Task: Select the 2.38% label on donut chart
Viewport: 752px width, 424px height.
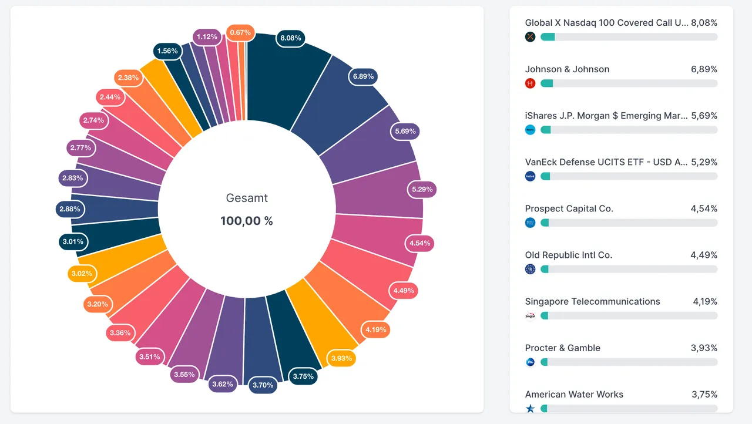Action: [x=128, y=78]
